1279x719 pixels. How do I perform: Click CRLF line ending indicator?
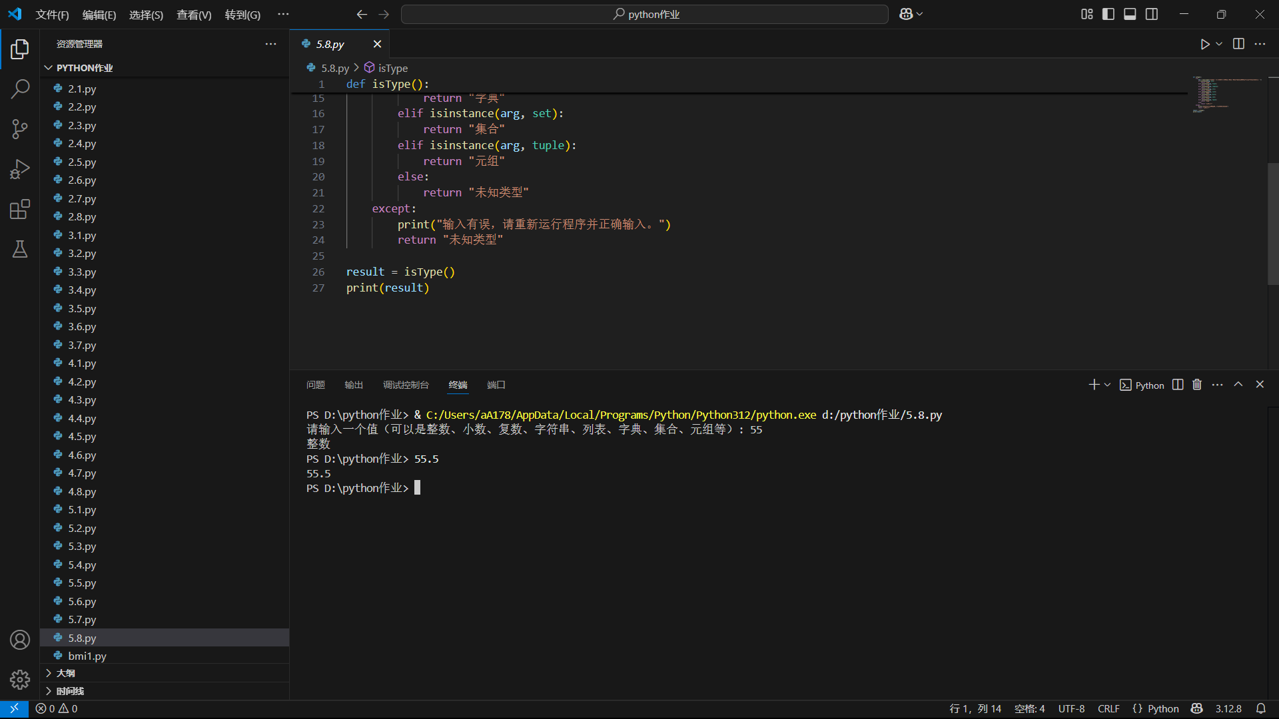coord(1108,709)
